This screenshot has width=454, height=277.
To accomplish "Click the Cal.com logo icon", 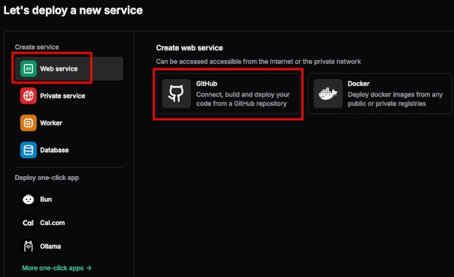I will [x=29, y=223].
